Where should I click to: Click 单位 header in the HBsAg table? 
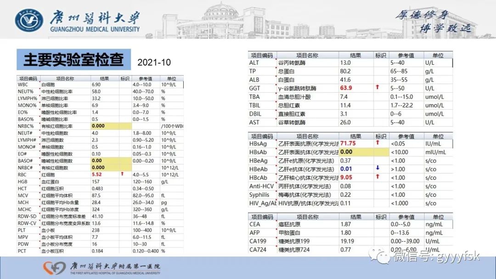tap(438, 136)
